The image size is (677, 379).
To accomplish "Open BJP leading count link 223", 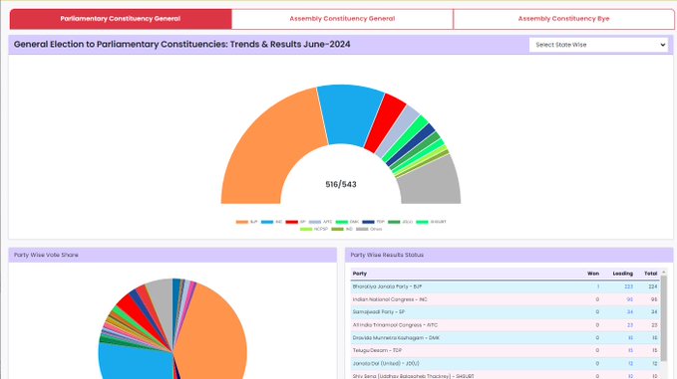I will (x=628, y=286).
